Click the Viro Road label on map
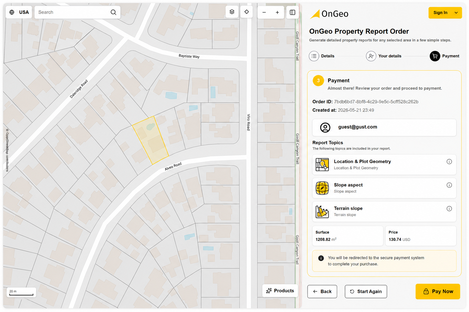Screen dimensions: 469x312 tap(249, 122)
